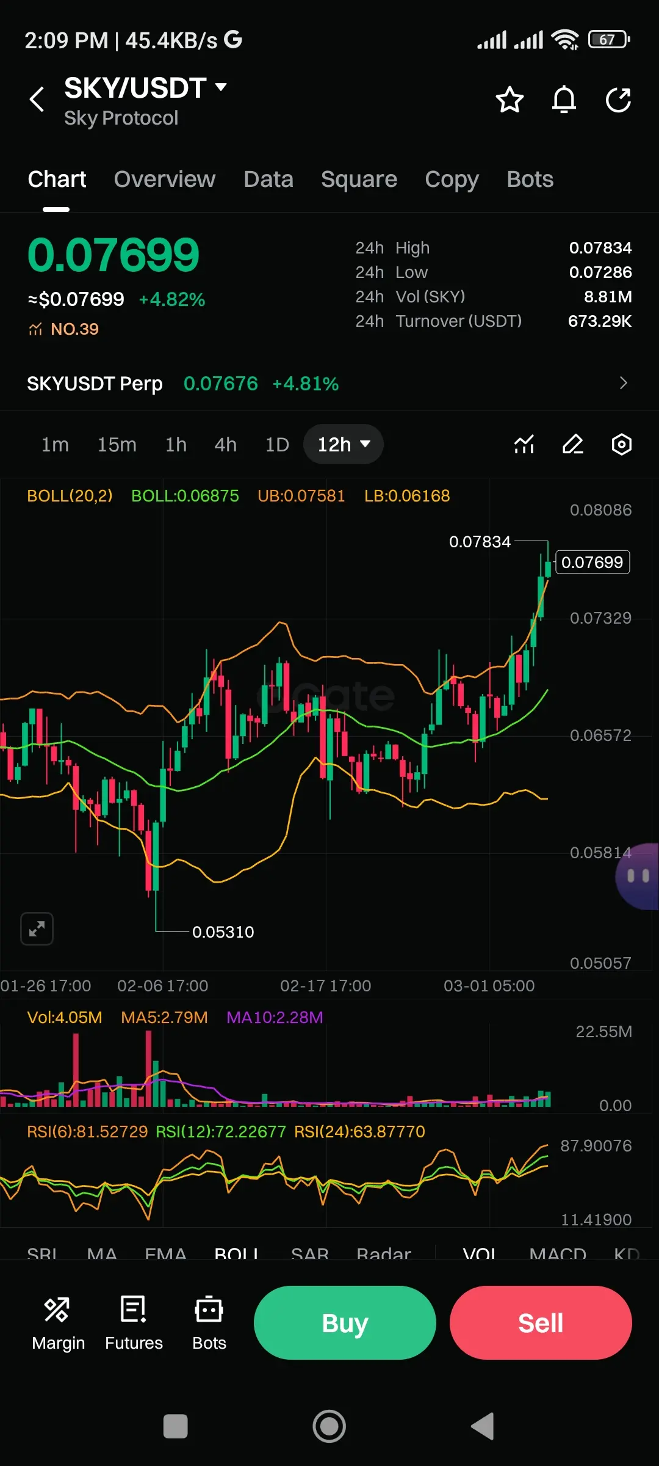Expand chart to fullscreen
The height and width of the screenshot is (1466, 659).
click(37, 928)
